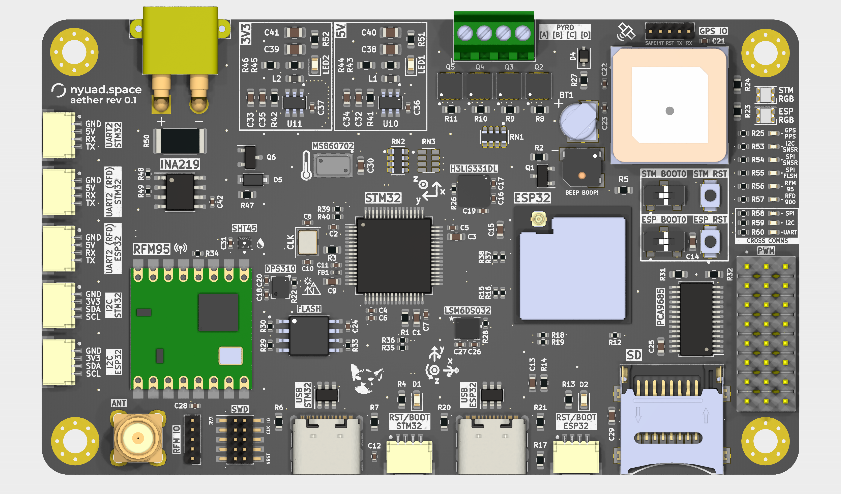841x494 pixels.
Task: Click the satellite icon beside GPS IO
Action: (x=626, y=32)
